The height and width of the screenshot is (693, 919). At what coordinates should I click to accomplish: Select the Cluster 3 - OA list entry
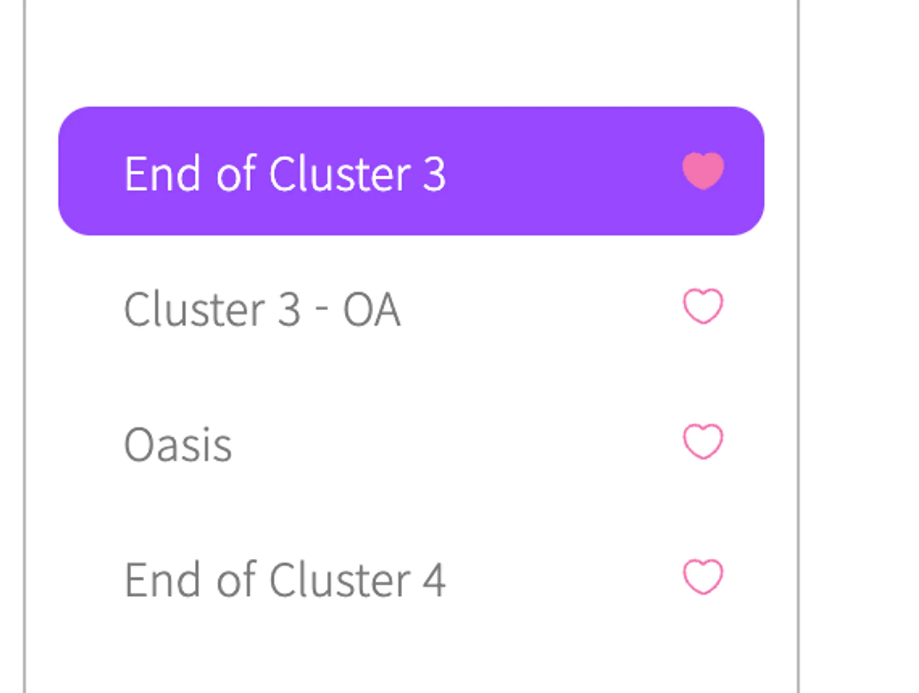click(411, 307)
